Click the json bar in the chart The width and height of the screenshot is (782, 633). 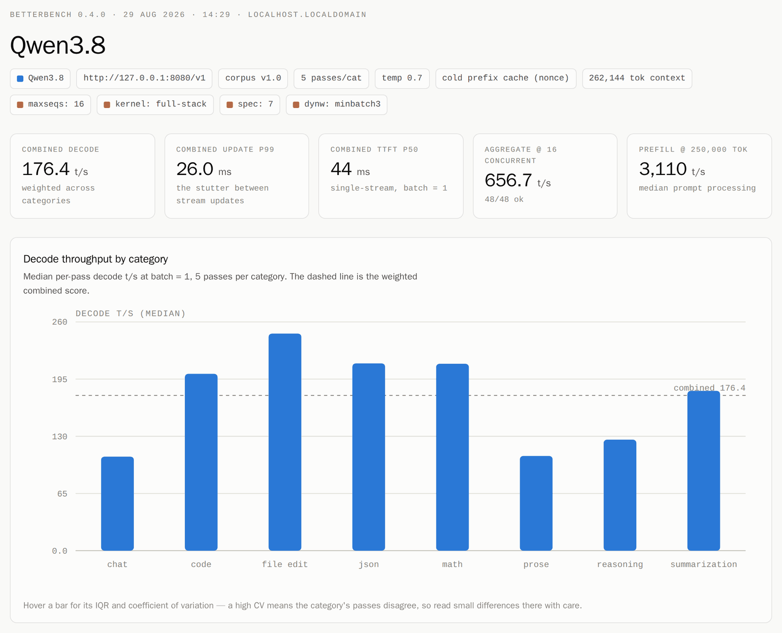pyautogui.click(x=369, y=457)
